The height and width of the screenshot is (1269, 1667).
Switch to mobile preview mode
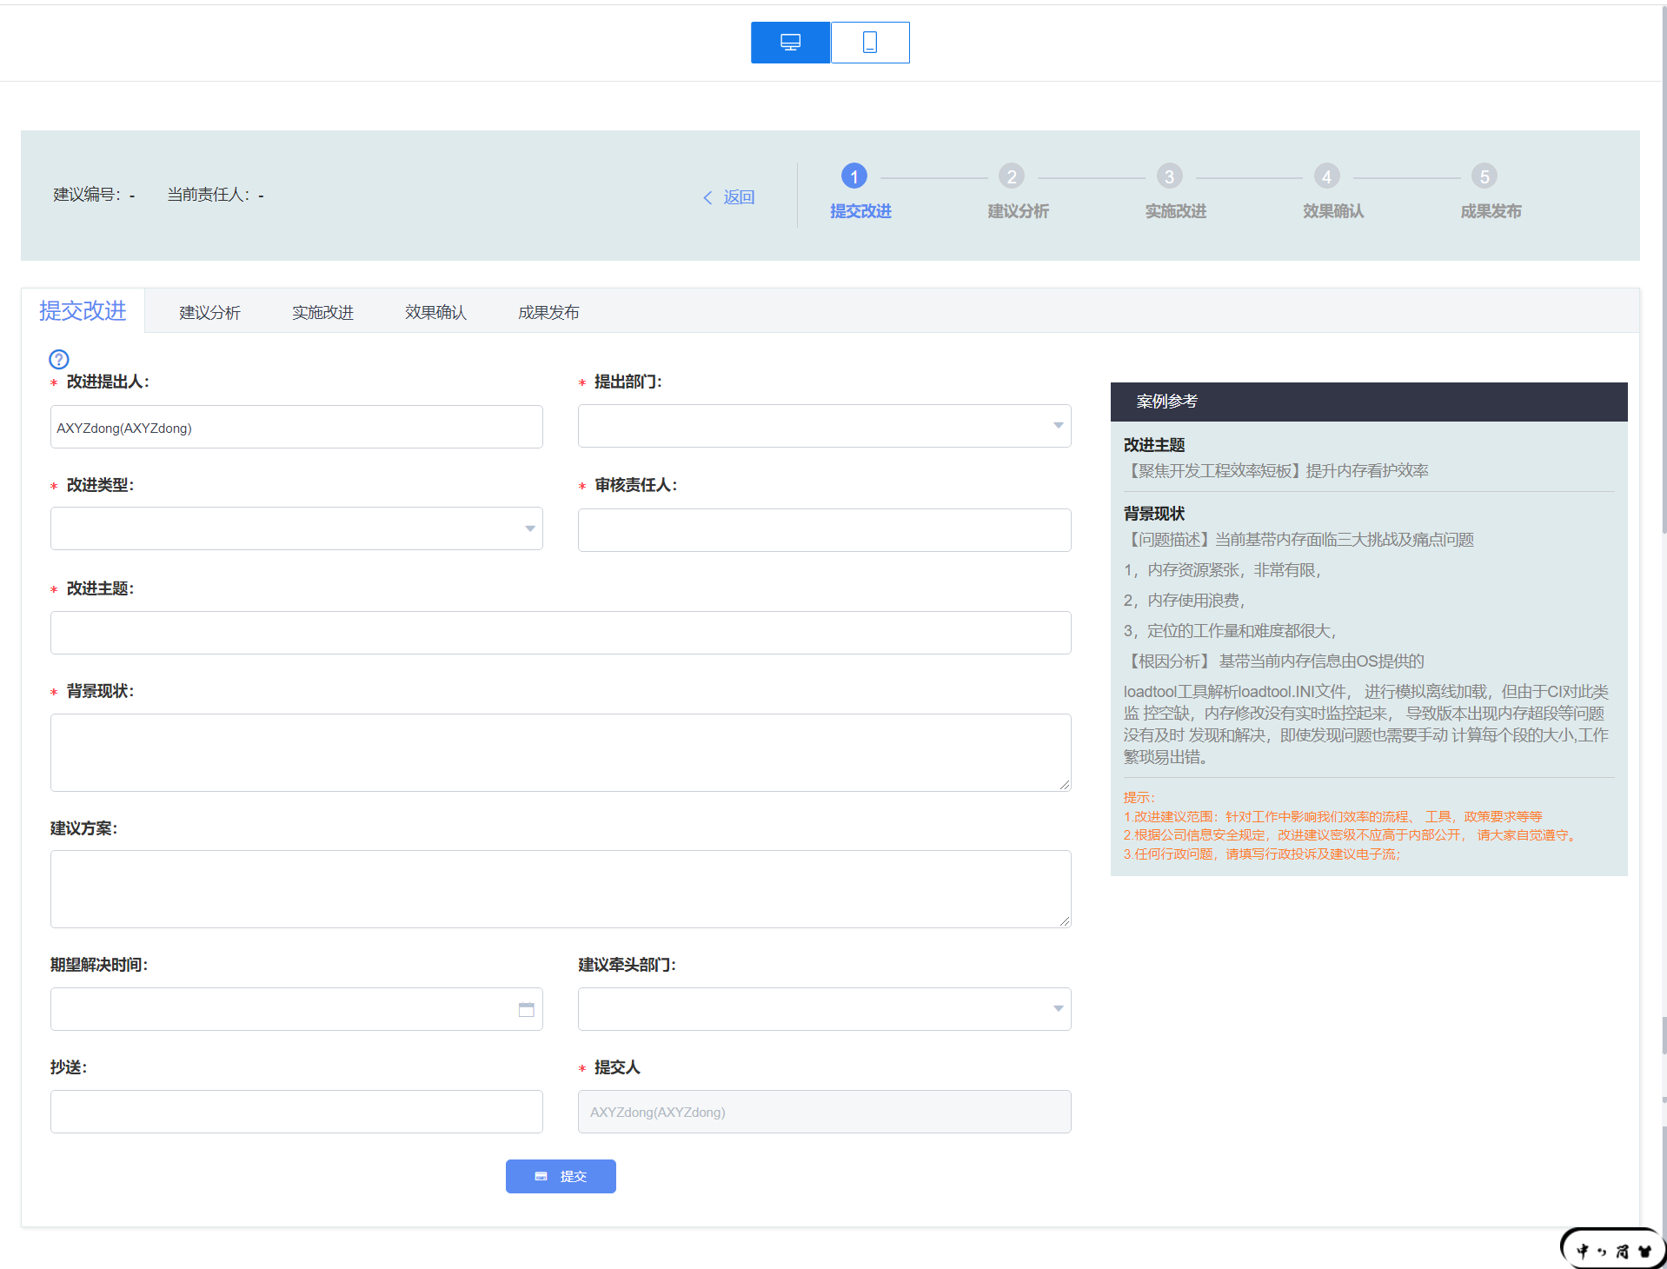(870, 43)
